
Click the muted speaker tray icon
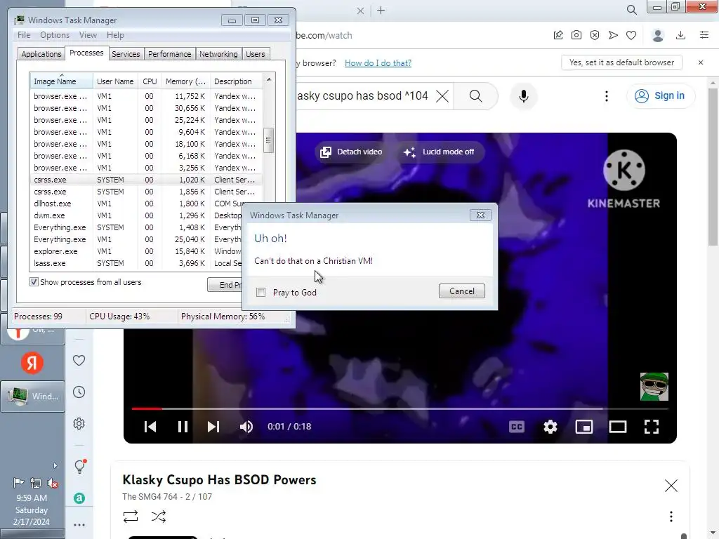click(x=53, y=483)
